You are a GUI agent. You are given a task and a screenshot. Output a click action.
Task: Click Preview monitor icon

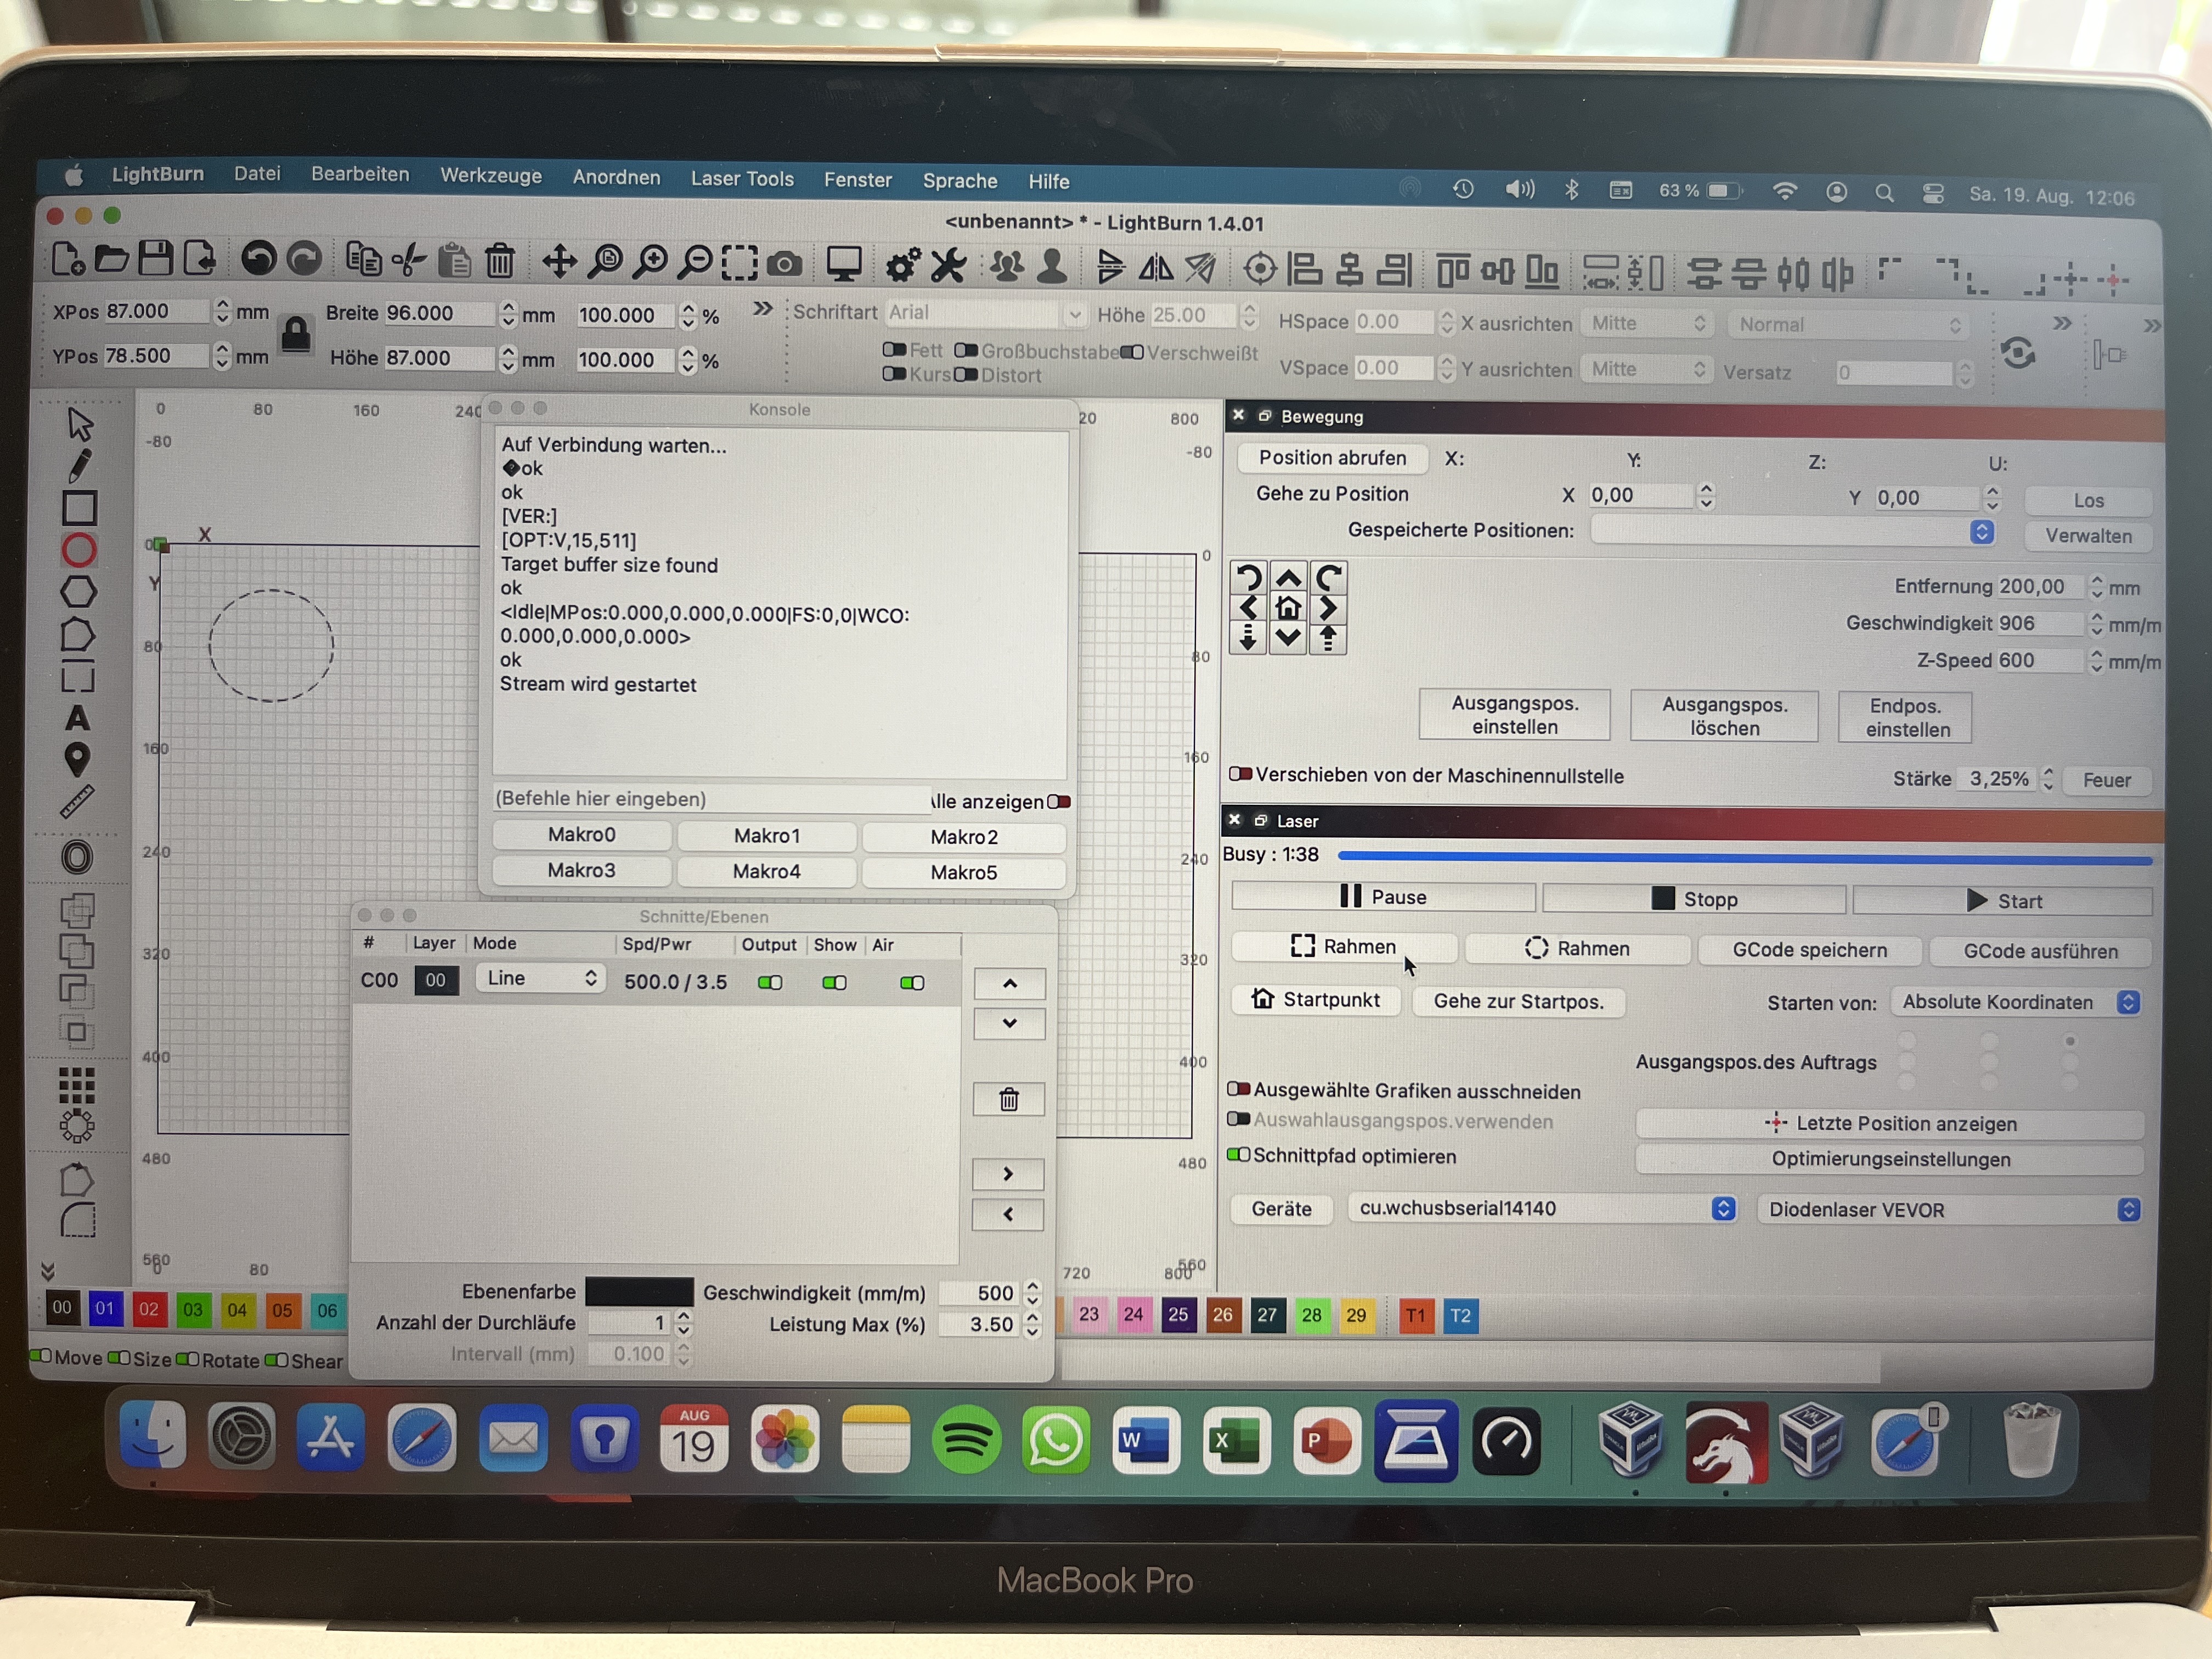(x=844, y=265)
